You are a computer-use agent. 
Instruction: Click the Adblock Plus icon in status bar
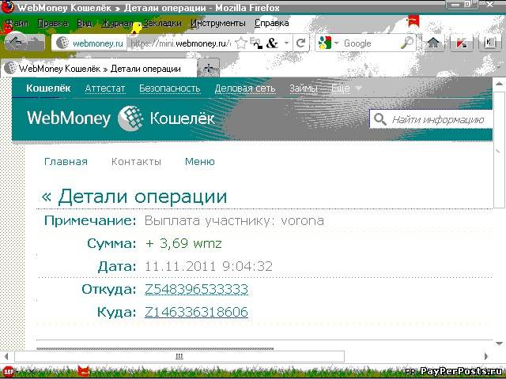9,371
